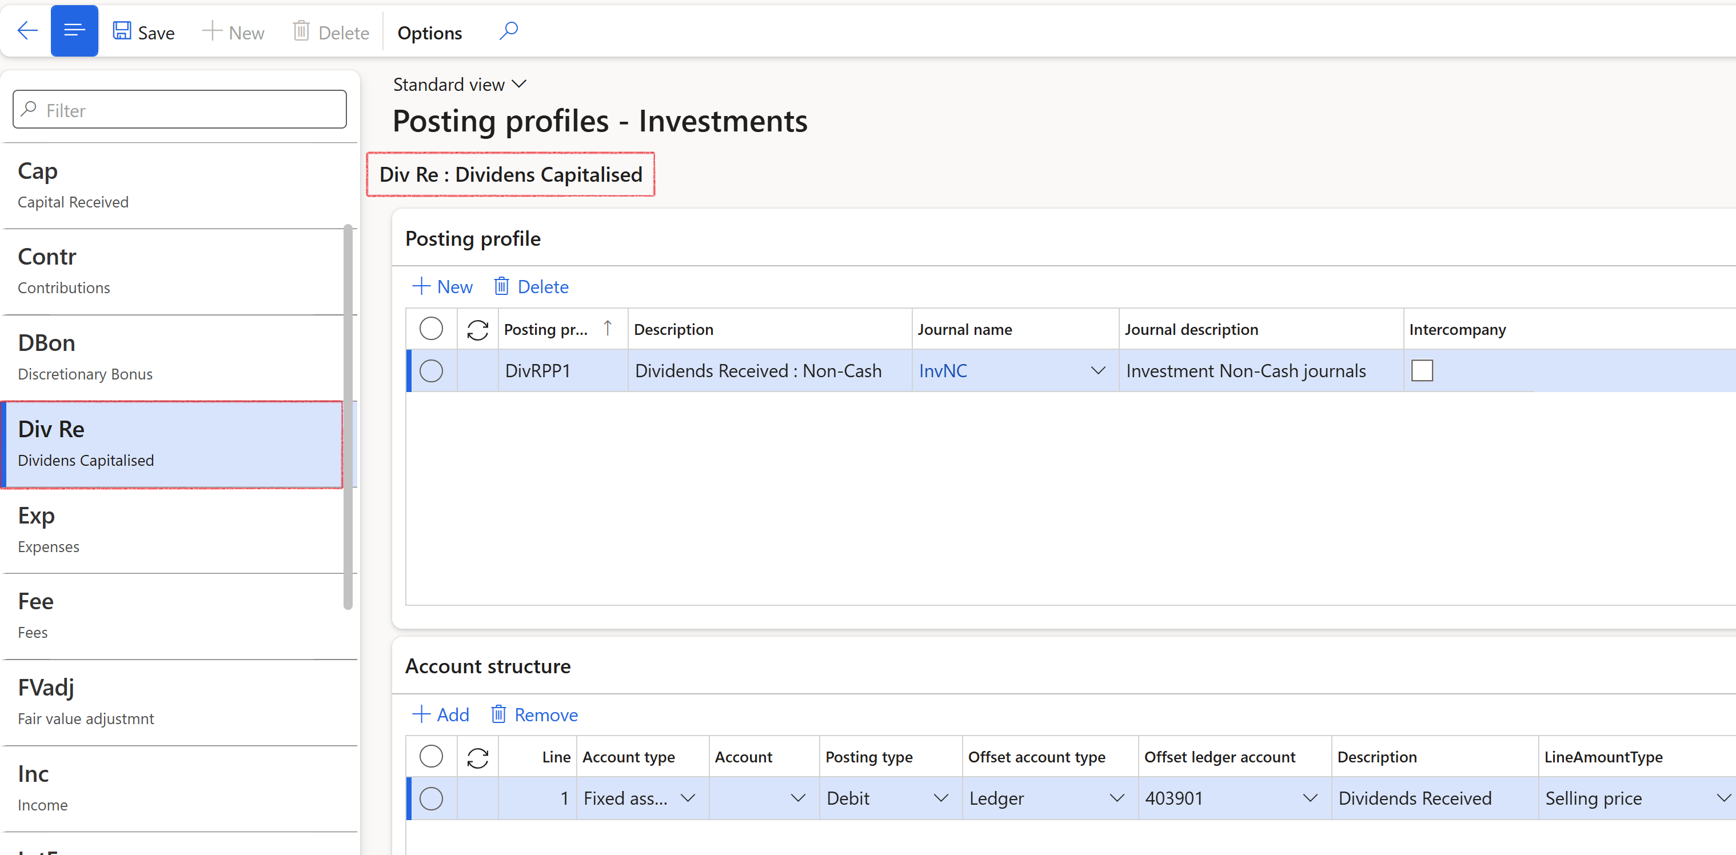Focus the Filter input field
Screen dimensions: 1736x855
[x=180, y=109]
